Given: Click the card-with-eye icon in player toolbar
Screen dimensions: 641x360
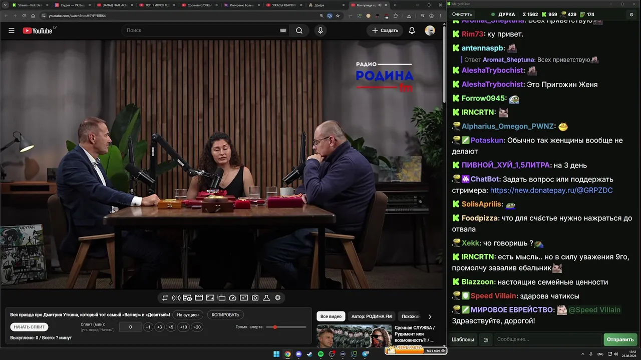Looking at the screenshot, I should click(x=187, y=298).
